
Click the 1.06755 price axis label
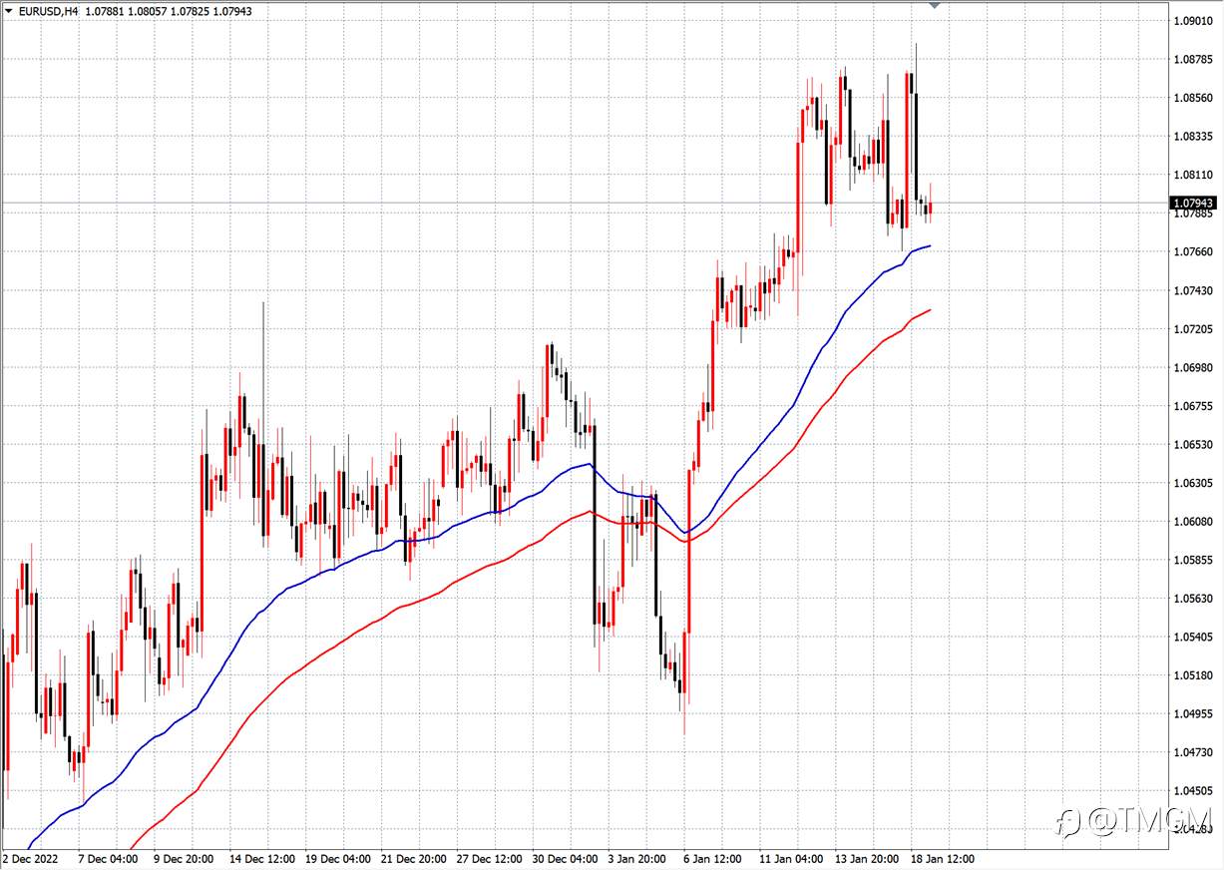click(1194, 406)
